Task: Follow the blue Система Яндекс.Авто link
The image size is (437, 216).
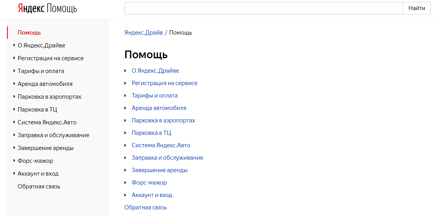Action: [x=161, y=145]
